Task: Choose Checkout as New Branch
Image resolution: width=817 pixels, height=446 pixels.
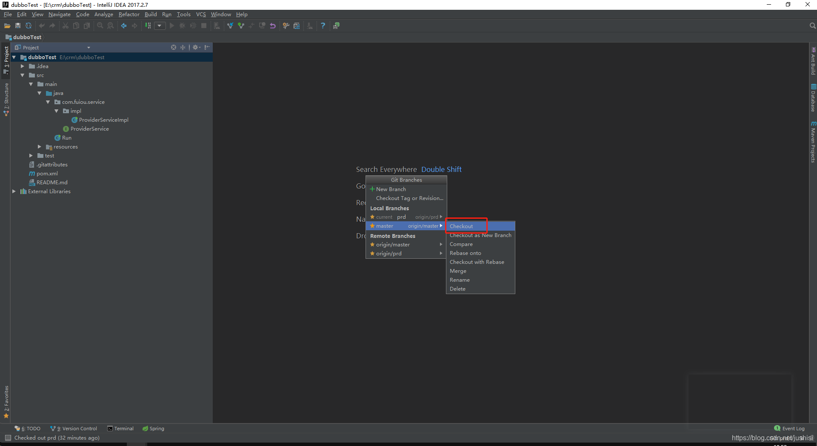Action: click(480, 235)
